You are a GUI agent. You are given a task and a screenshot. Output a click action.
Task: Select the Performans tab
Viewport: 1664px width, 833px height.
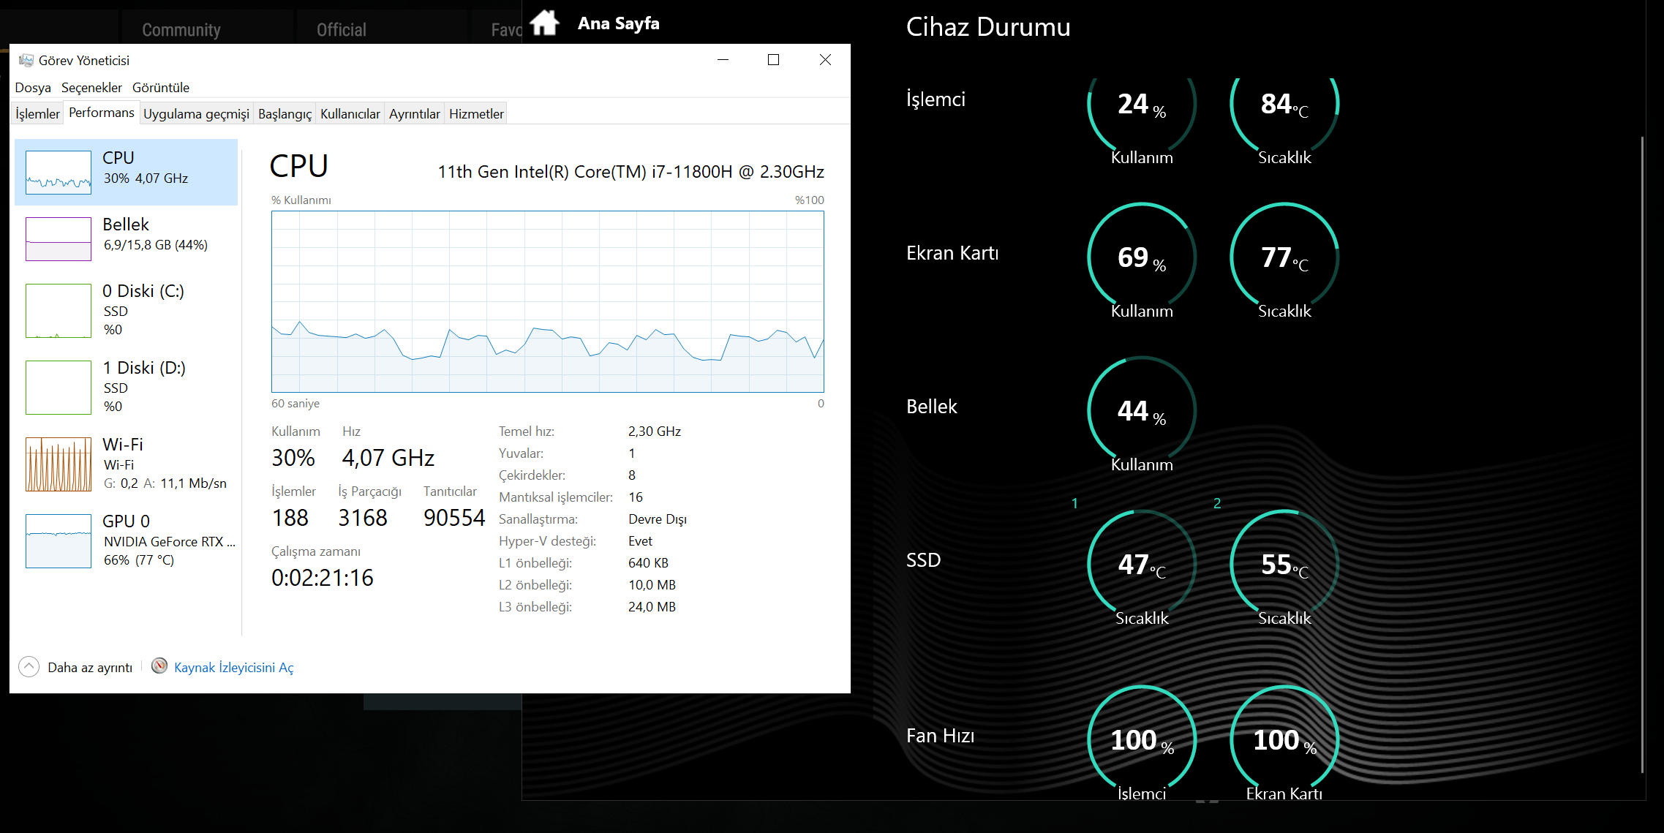tap(102, 113)
